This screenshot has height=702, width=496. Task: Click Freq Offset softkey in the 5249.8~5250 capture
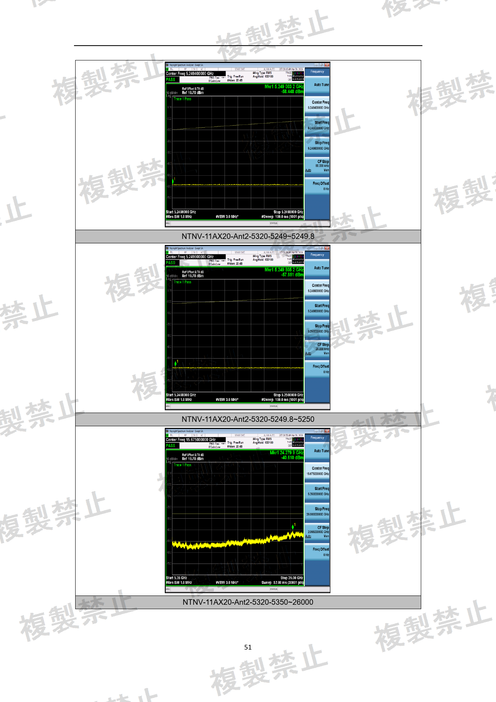317,369
